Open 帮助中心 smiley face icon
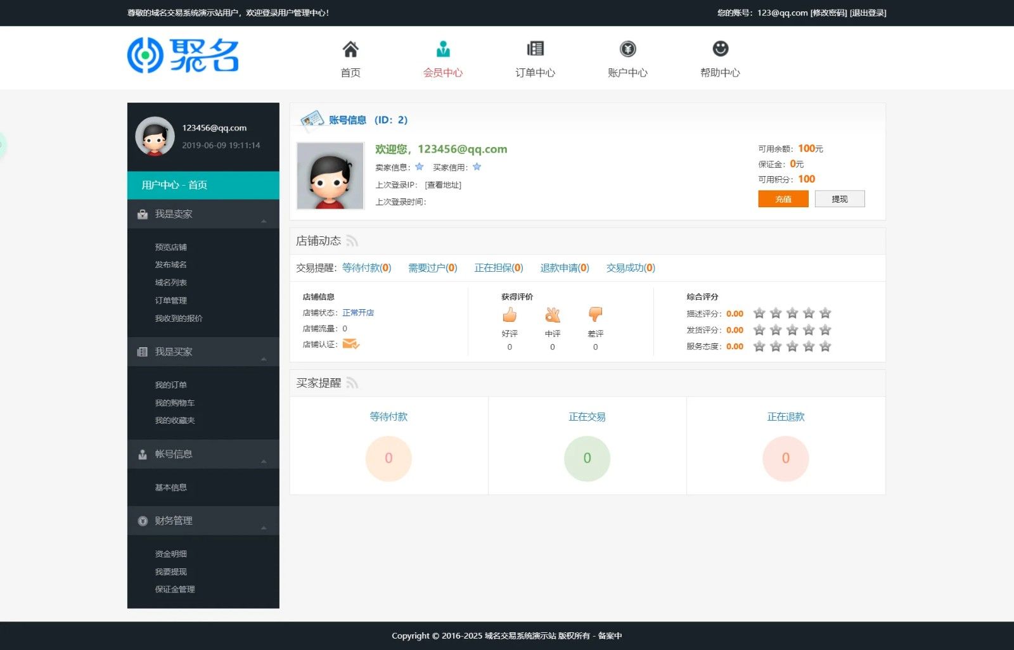Viewport: 1014px width, 650px height. [720, 49]
